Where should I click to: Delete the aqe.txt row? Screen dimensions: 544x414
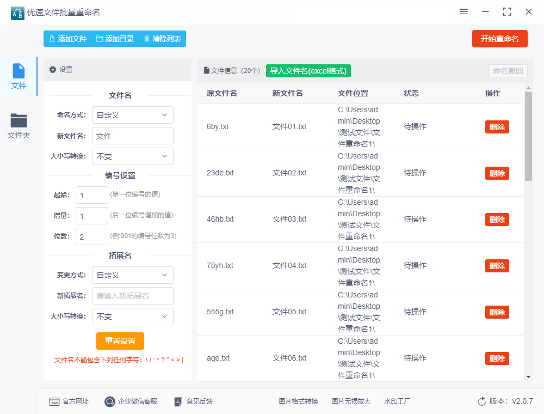tap(497, 358)
